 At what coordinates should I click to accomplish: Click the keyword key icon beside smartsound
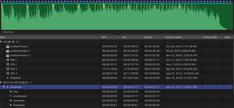(x=11, y=96)
